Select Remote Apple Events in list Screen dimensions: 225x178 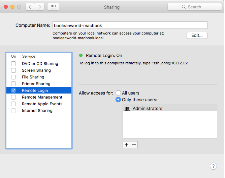pos(42,104)
